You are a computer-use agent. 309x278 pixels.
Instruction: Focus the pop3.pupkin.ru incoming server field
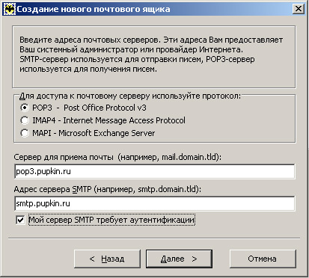point(155,171)
